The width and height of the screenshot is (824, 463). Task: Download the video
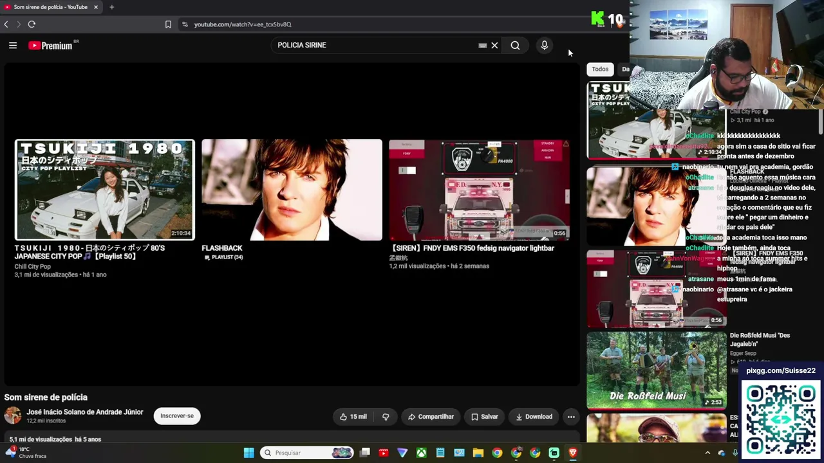coord(534,417)
